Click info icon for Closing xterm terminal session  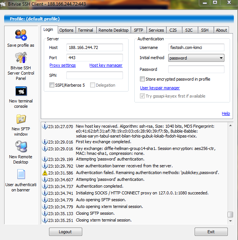(45, 220)
